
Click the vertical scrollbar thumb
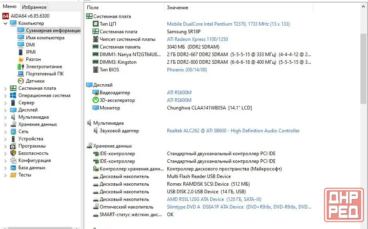364,69
